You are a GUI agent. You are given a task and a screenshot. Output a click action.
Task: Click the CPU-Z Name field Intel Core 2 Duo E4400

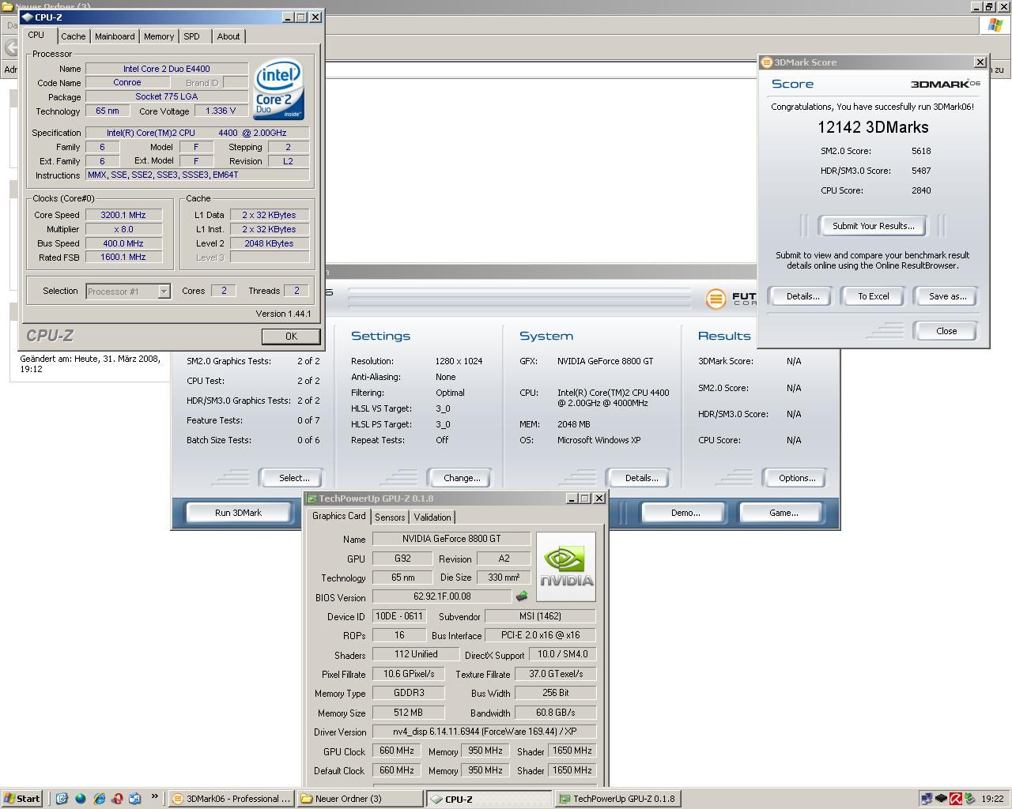click(166, 69)
